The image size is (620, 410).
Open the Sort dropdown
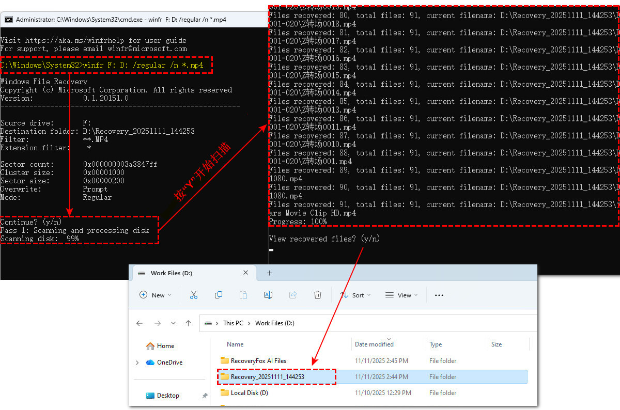(x=355, y=295)
